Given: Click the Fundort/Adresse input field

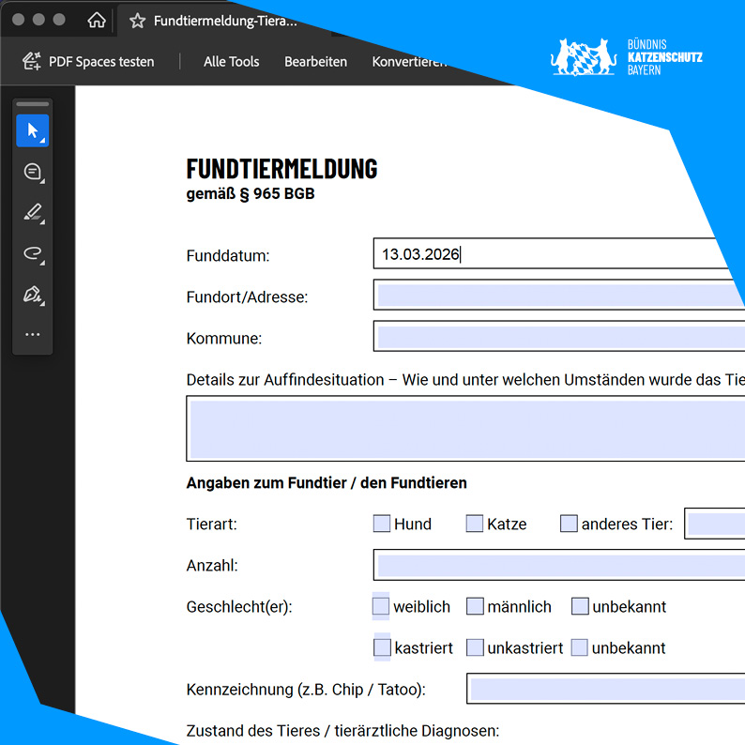Looking at the screenshot, I should (558, 296).
